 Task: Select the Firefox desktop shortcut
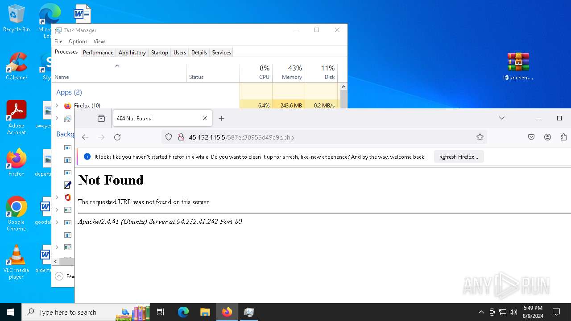point(16,163)
